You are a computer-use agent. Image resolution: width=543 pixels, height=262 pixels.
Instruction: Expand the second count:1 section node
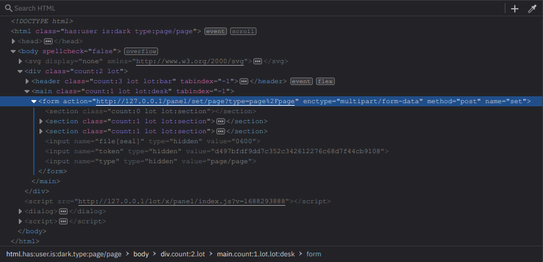coord(41,131)
